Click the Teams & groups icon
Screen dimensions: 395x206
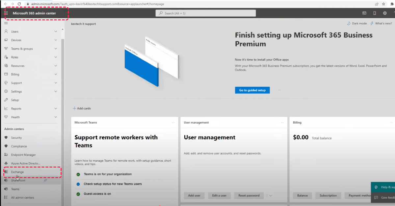pyautogui.click(x=6, y=49)
